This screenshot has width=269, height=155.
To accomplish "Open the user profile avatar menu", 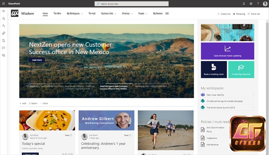I will point(265,4).
